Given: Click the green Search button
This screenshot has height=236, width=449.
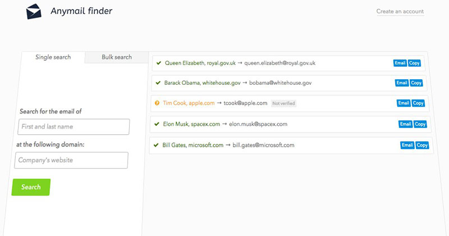Looking at the screenshot, I should pos(31,187).
